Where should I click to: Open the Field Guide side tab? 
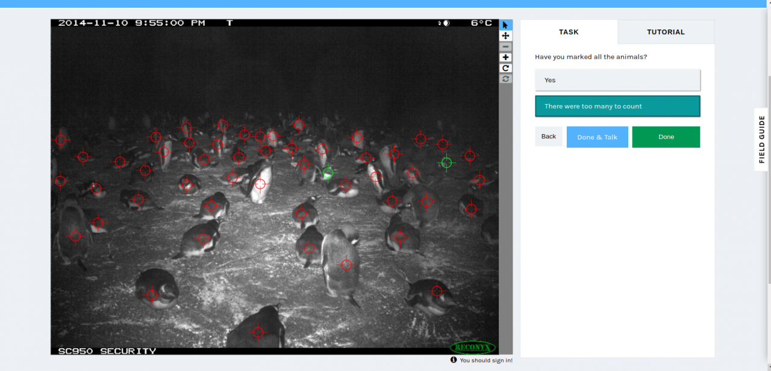[762, 140]
